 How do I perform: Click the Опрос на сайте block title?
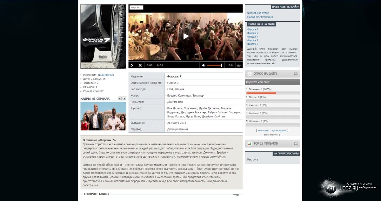(265, 74)
